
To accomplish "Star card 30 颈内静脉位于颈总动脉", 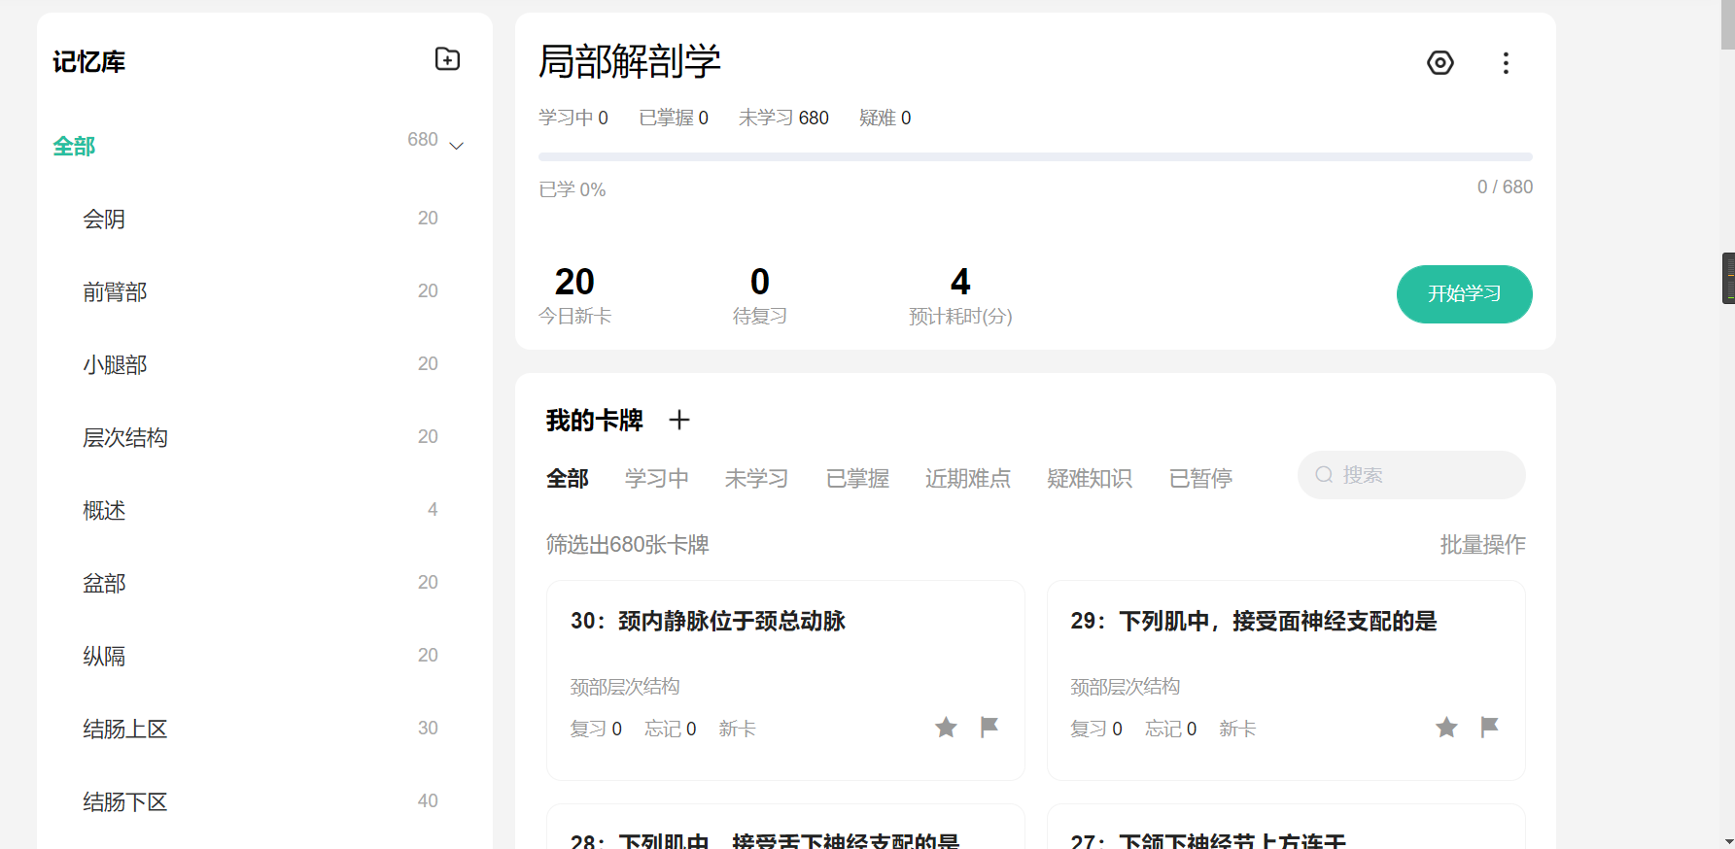I will [946, 727].
